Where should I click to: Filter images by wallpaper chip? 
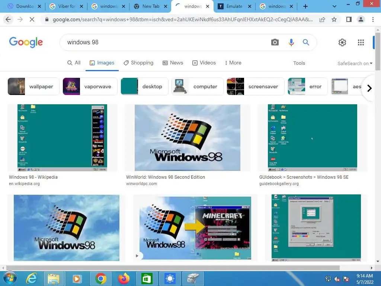click(33, 86)
